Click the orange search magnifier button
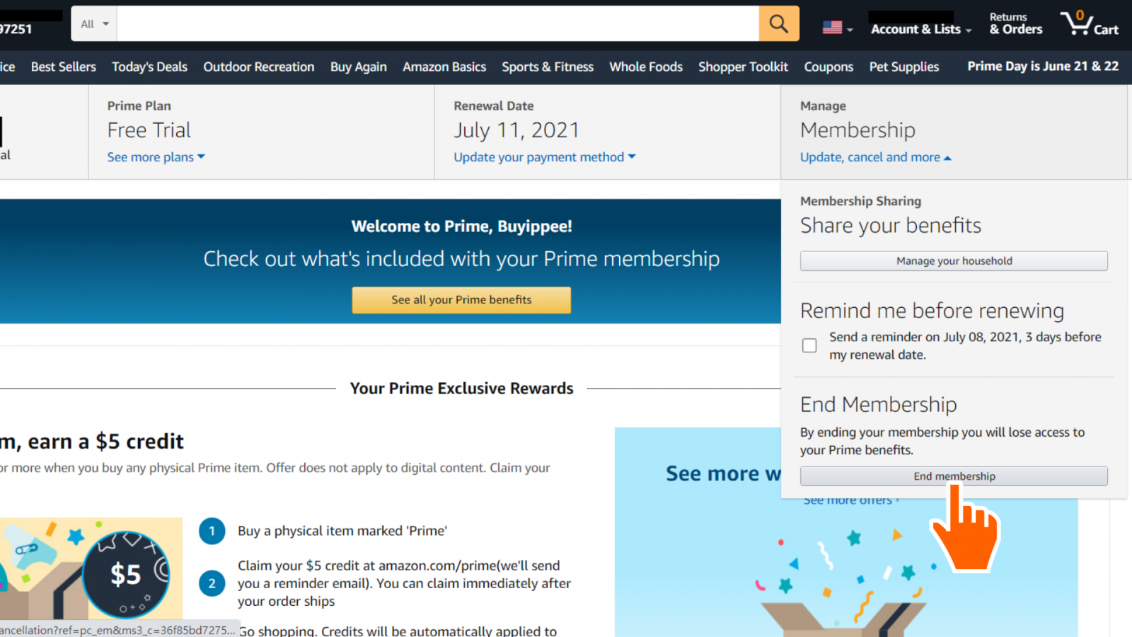Viewport: 1132px width, 637px height. tap(779, 23)
